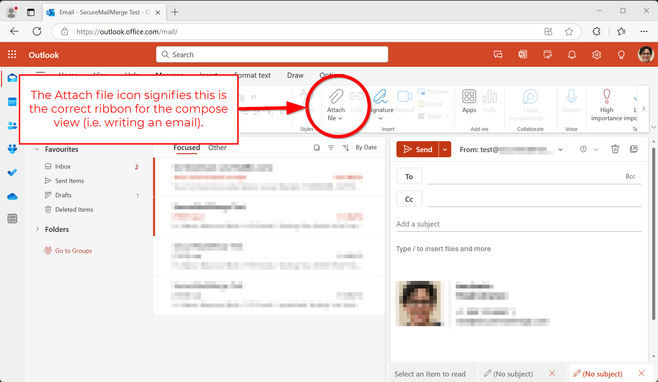The image size is (658, 382).
Task: Open the Draw ribbon tab
Action: [295, 75]
